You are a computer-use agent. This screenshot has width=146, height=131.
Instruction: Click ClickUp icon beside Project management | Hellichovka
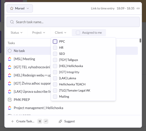(x=10, y=108)
